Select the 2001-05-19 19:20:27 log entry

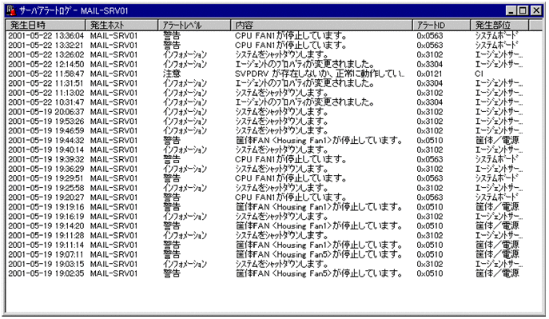coord(273,197)
